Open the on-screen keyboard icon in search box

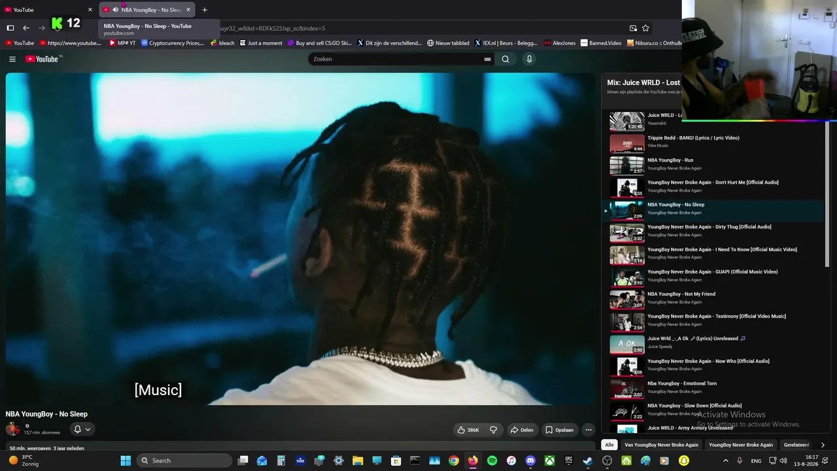tap(487, 59)
